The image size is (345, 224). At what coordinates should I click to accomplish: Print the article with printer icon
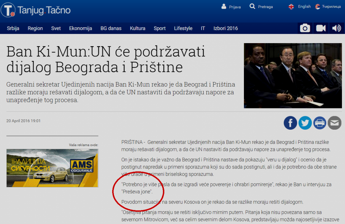[x=320, y=123]
